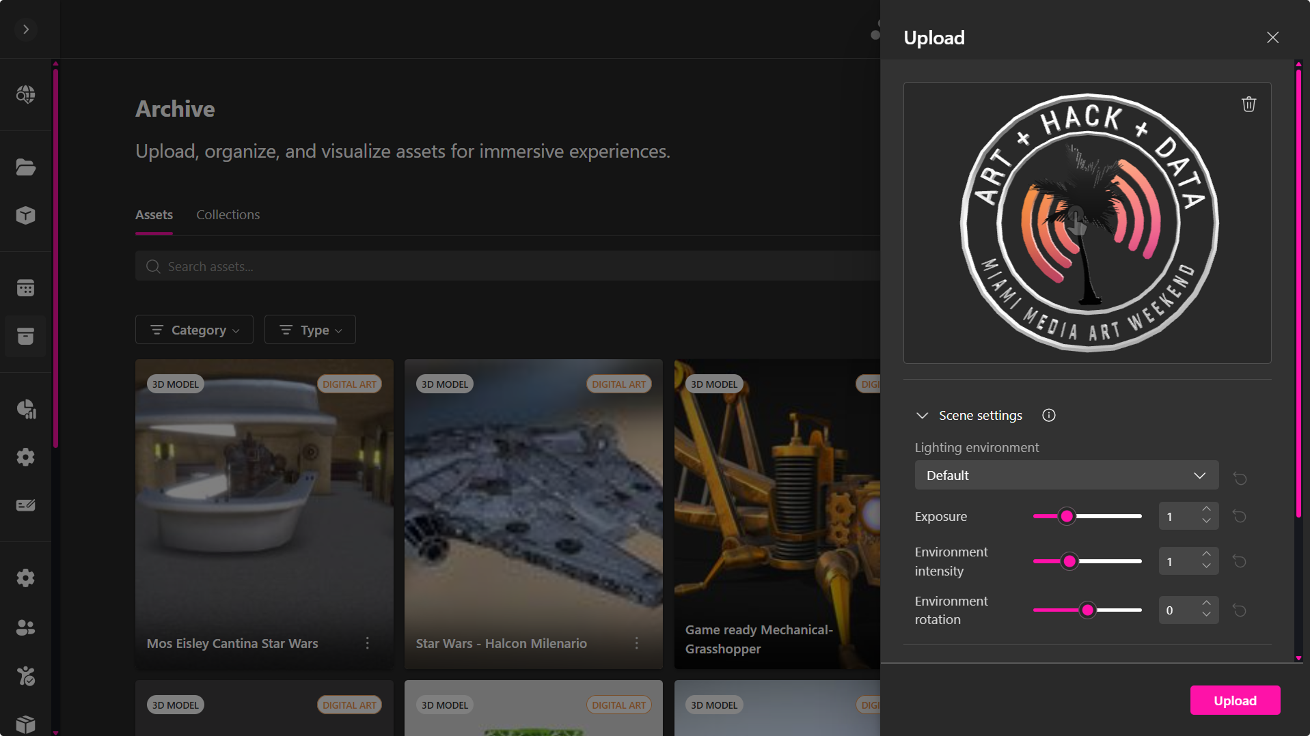This screenshot has width=1310, height=736.
Task: Decrease Environment intensity with down arrow
Action: (x=1207, y=567)
